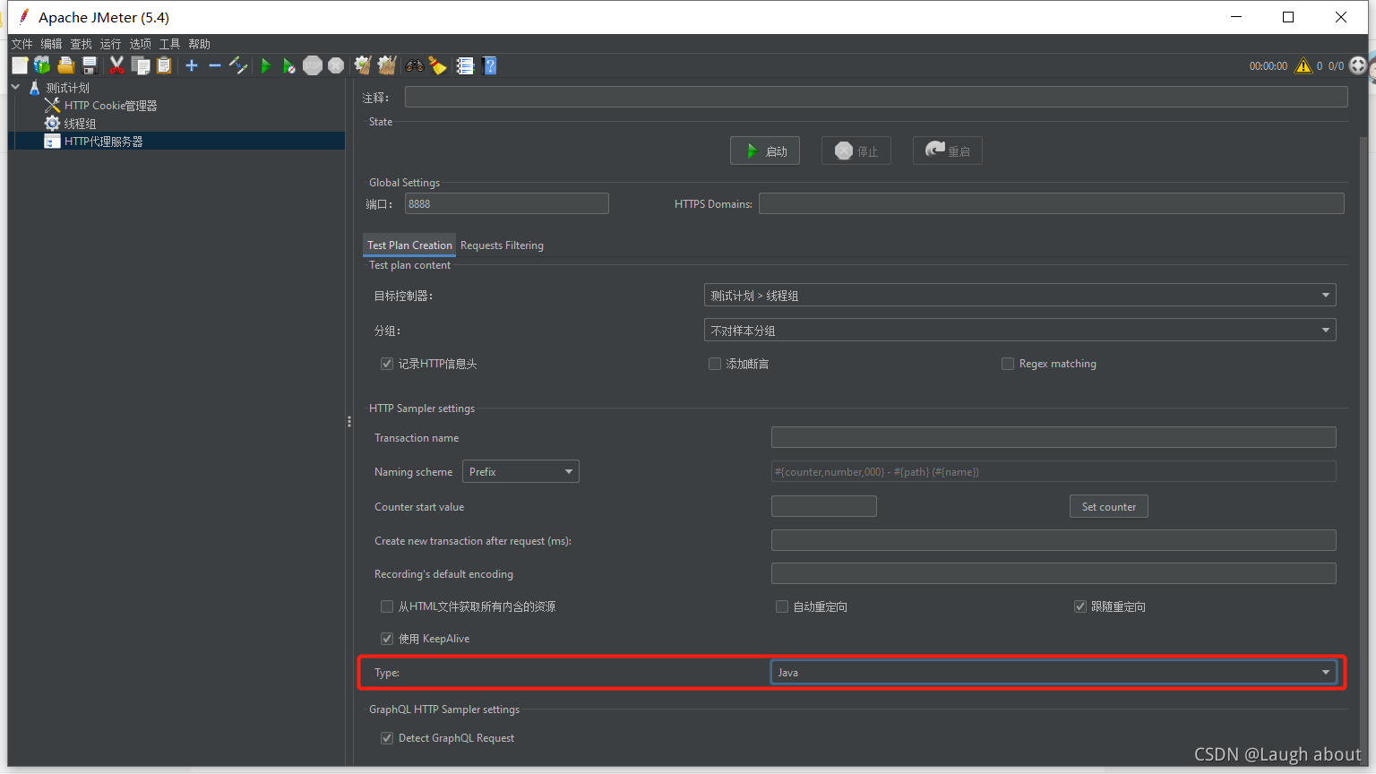Click the Cut scissors icon
The image size is (1376, 774).
(x=116, y=65)
